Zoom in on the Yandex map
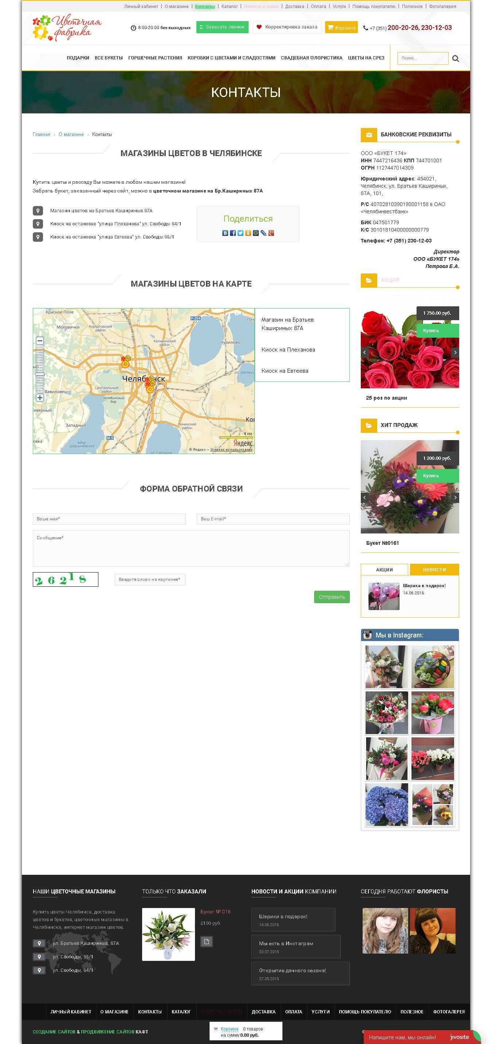The width and height of the screenshot is (492, 1044). 40,397
